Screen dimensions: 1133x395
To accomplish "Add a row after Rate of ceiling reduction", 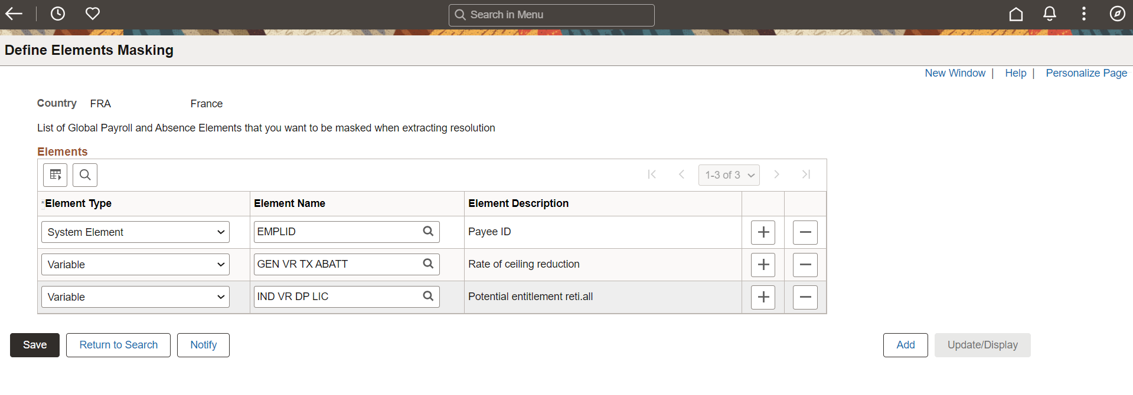I will click(763, 265).
